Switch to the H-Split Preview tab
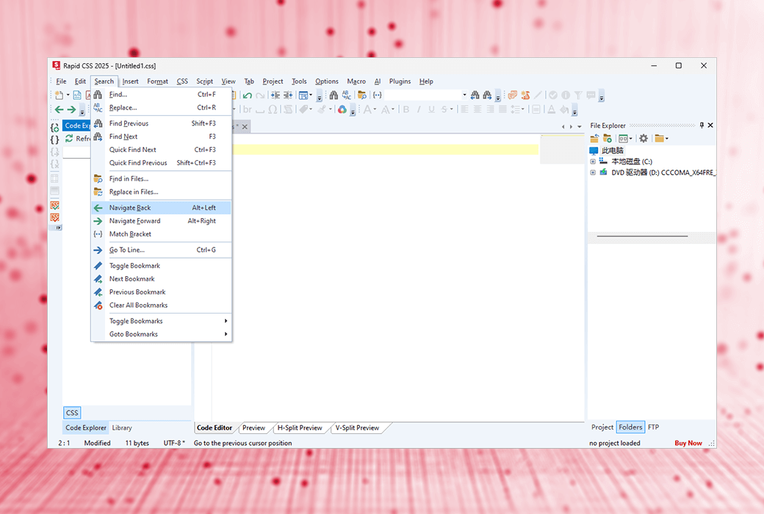This screenshot has width=764, height=514. [x=300, y=428]
